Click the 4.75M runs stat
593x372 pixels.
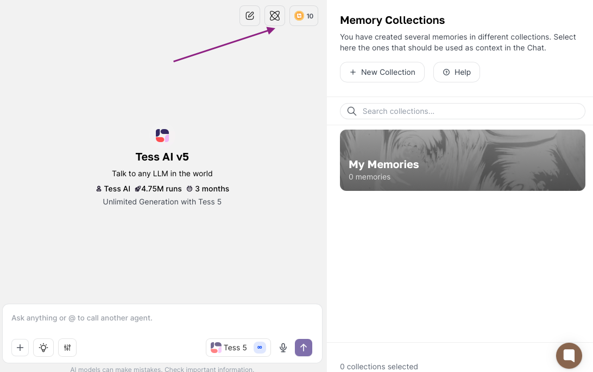[x=158, y=189]
